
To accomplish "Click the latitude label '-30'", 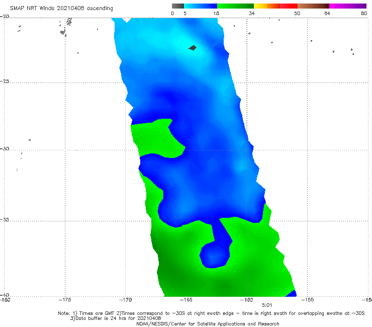I will coord(5,148).
